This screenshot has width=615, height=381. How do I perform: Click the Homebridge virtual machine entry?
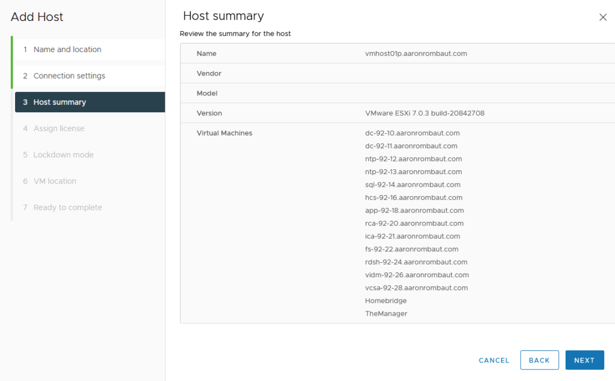pyautogui.click(x=386, y=301)
